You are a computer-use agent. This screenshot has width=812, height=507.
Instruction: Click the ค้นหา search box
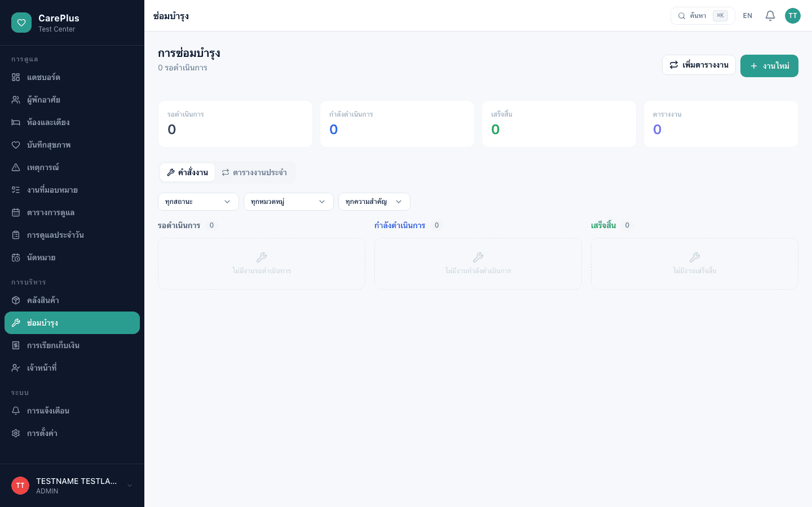tap(703, 16)
